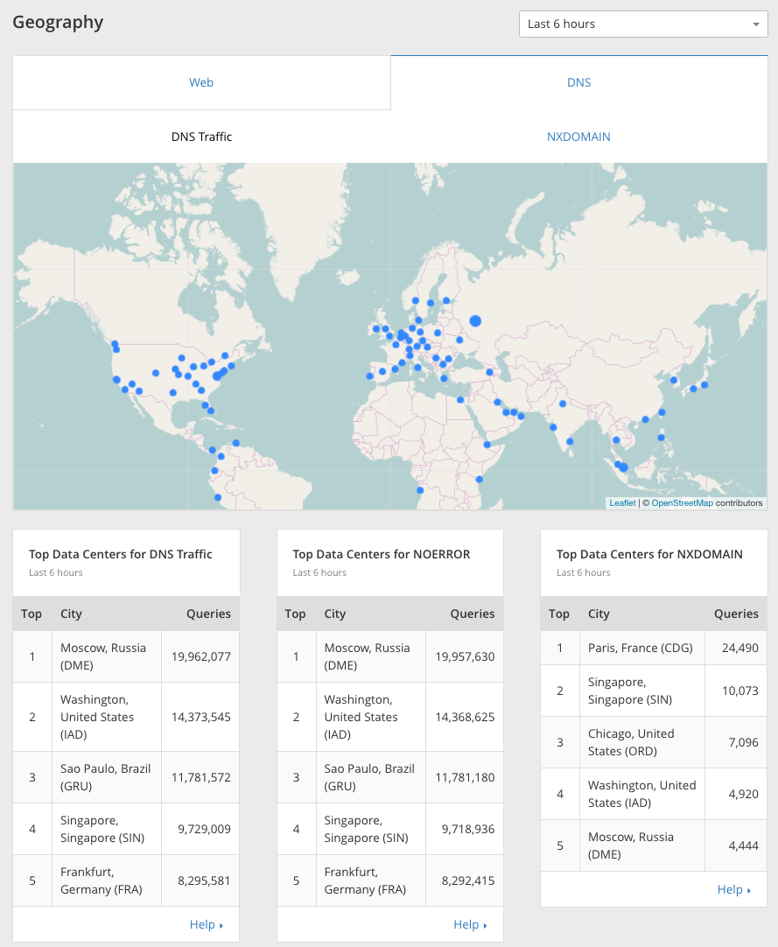
Task: Open the Last 6 hours time range dropdown
Action: pyautogui.click(x=643, y=25)
